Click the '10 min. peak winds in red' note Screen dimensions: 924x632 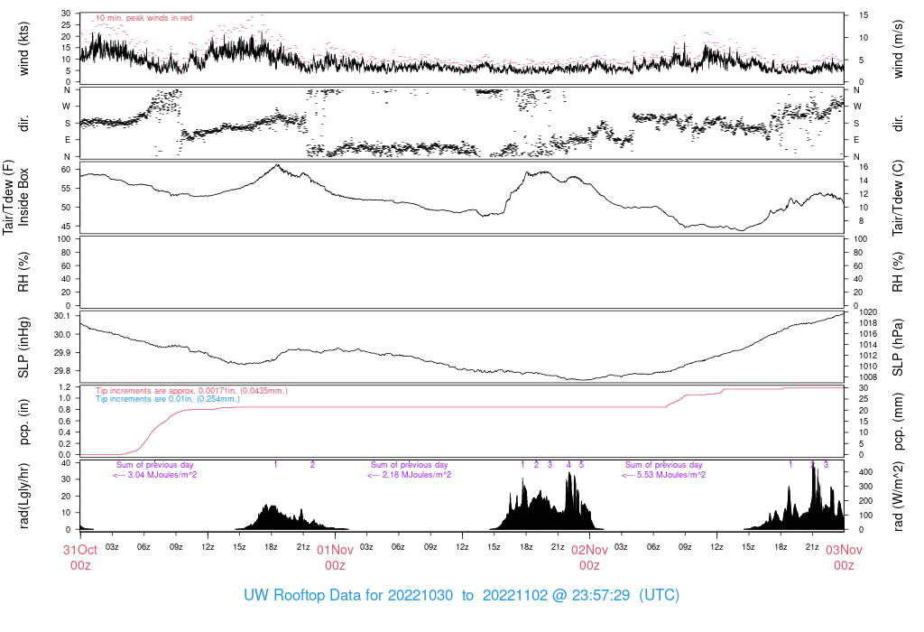(x=144, y=18)
